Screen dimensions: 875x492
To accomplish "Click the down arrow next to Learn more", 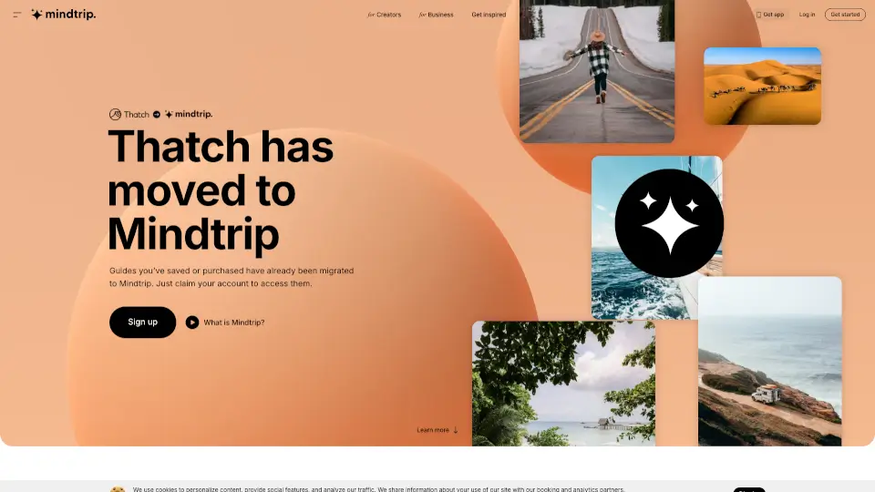I will (456, 430).
